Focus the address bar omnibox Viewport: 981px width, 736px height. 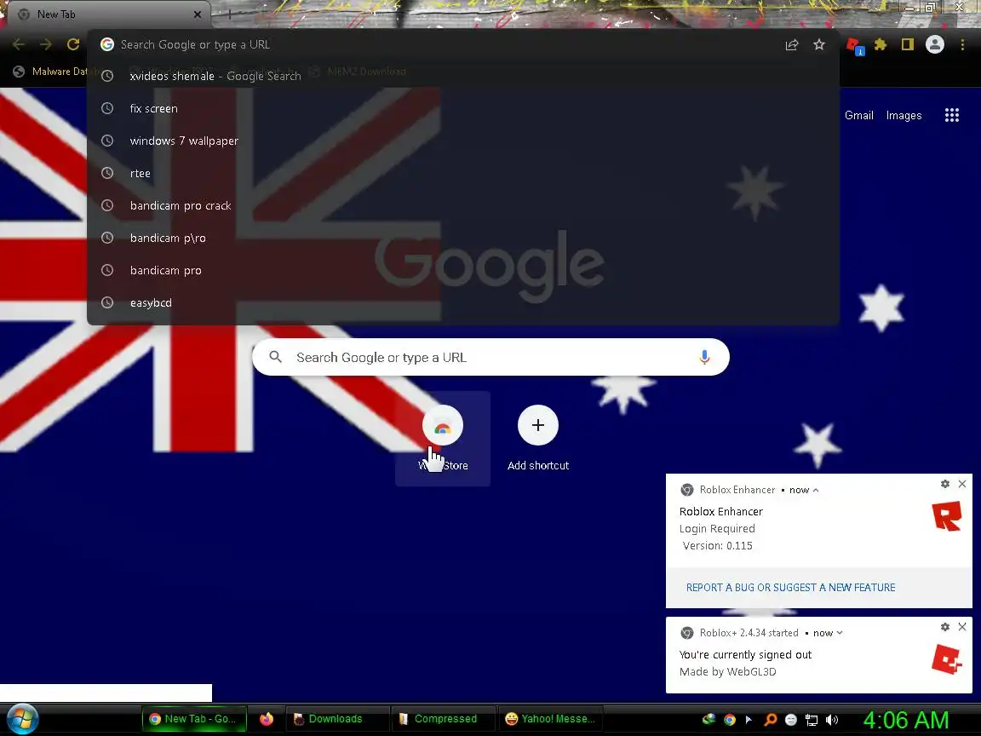point(438,44)
